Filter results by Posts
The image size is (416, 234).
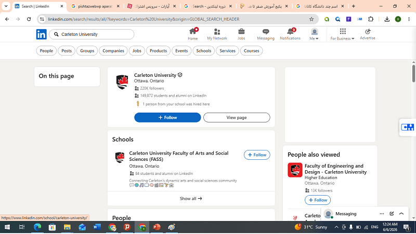[x=67, y=51]
